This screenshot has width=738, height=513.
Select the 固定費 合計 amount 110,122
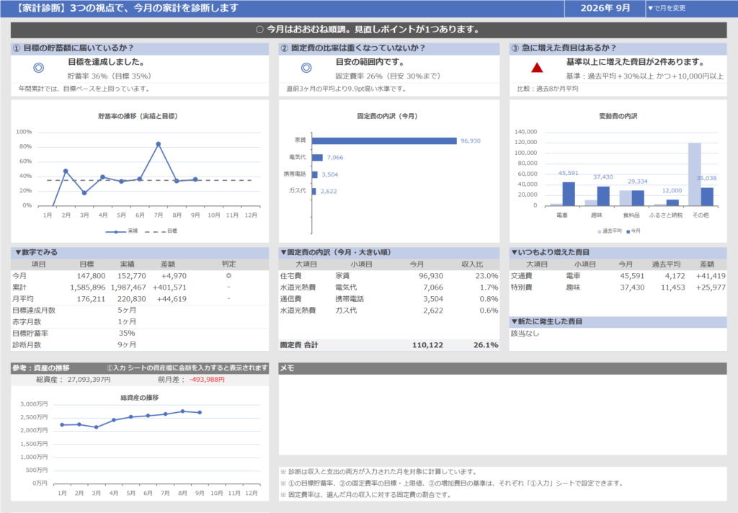pos(427,345)
